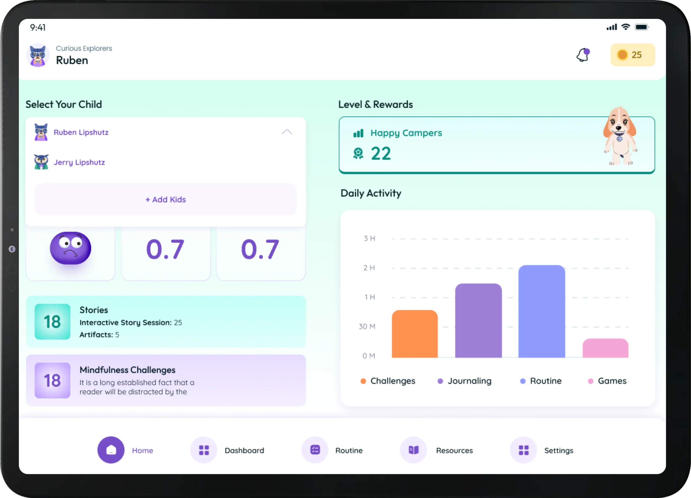Click the 'Interactive Story Session: 25' text
The image size is (691, 498).
131,322
